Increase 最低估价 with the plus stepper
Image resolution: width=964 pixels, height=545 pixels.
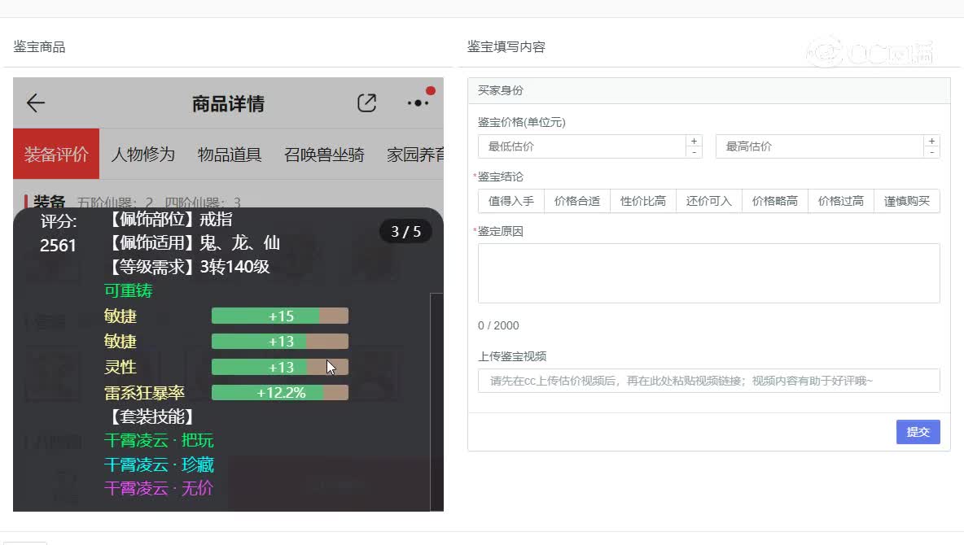(694, 141)
